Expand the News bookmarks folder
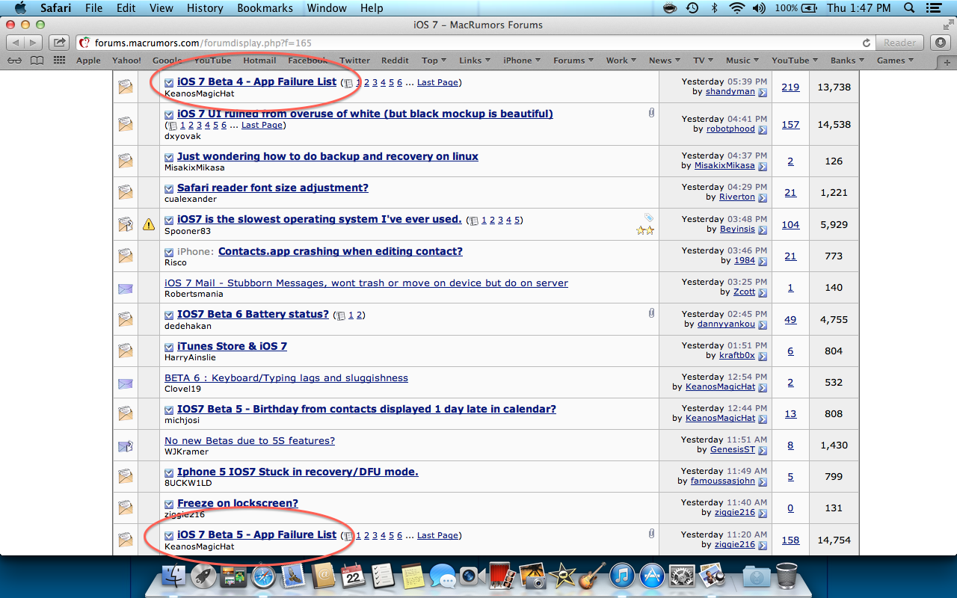The height and width of the screenshot is (598, 957). pos(665,61)
